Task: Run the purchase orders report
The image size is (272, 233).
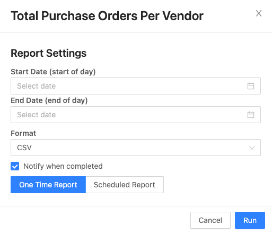Action: click(250, 220)
